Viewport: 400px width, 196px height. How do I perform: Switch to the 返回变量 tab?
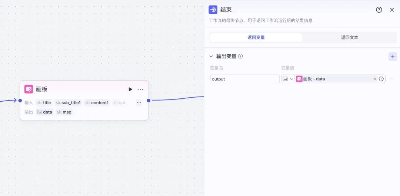(x=256, y=37)
